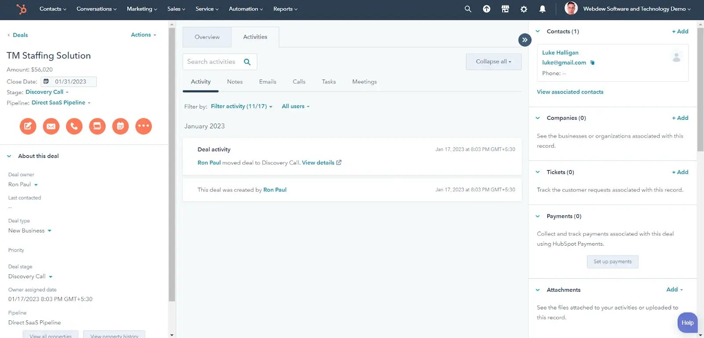
Task: Open the Filter activity (11/17) dropdown
Action: pos(242,106)
